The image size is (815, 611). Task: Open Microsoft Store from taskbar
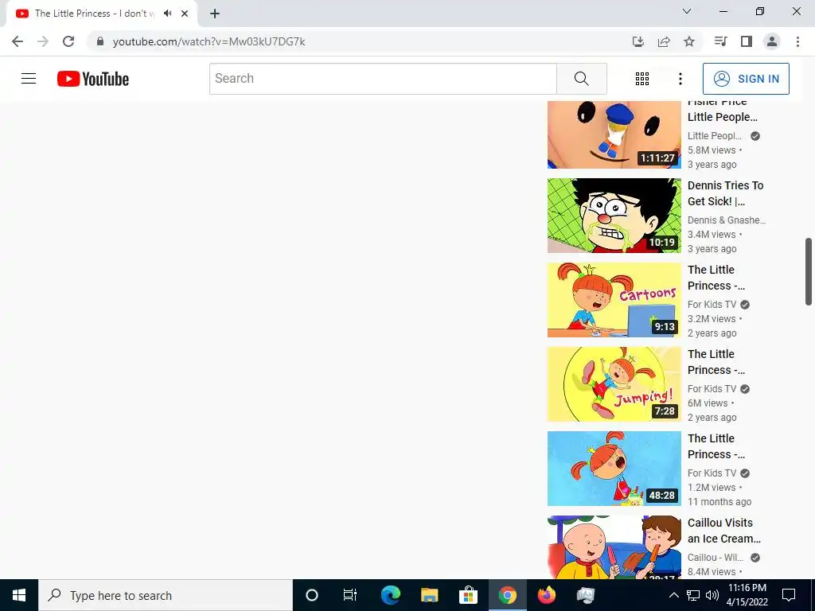point(468,595)
